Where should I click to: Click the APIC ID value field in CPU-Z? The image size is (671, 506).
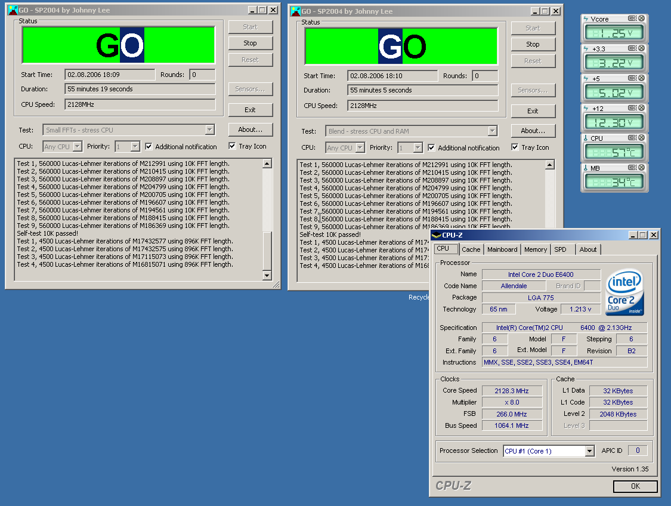pos(638,451)
